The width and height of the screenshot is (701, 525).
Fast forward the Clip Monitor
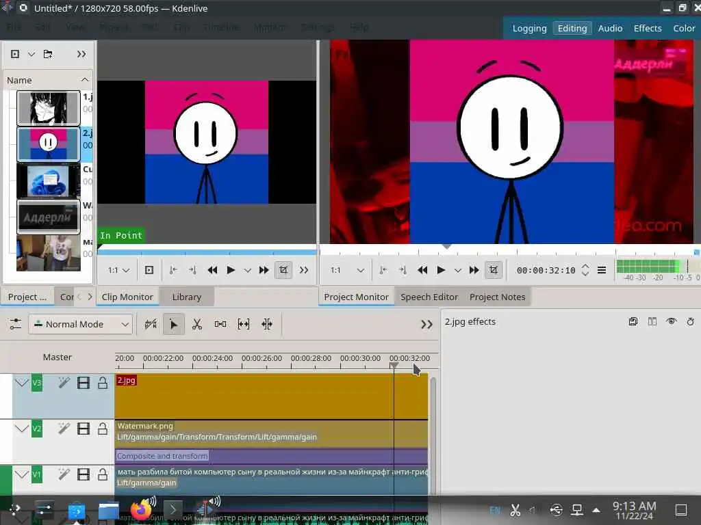pyautogui.click(x=264, y=270)
